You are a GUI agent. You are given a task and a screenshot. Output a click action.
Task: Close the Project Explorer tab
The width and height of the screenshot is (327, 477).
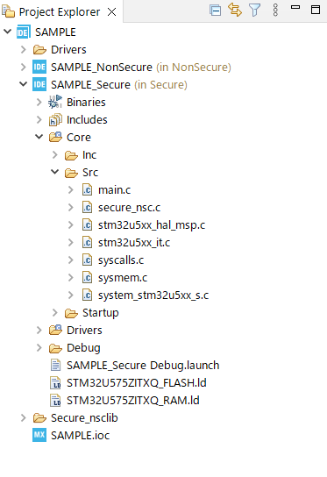pyautogui.click(x=112, y=12)
